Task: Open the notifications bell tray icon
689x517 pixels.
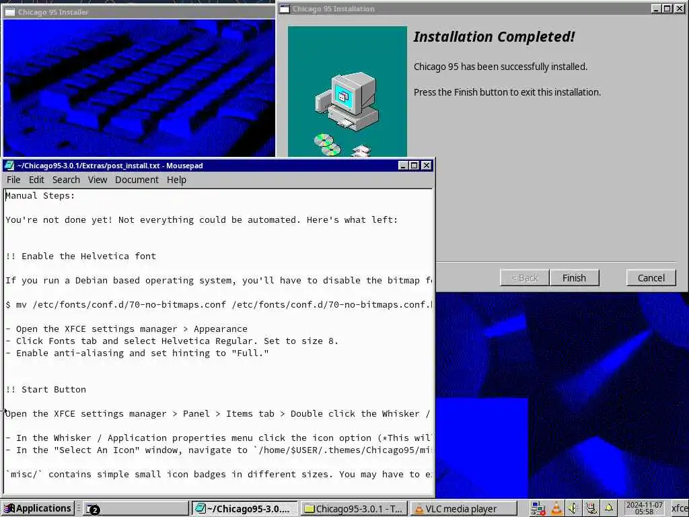Action: (x=609, y=509)
